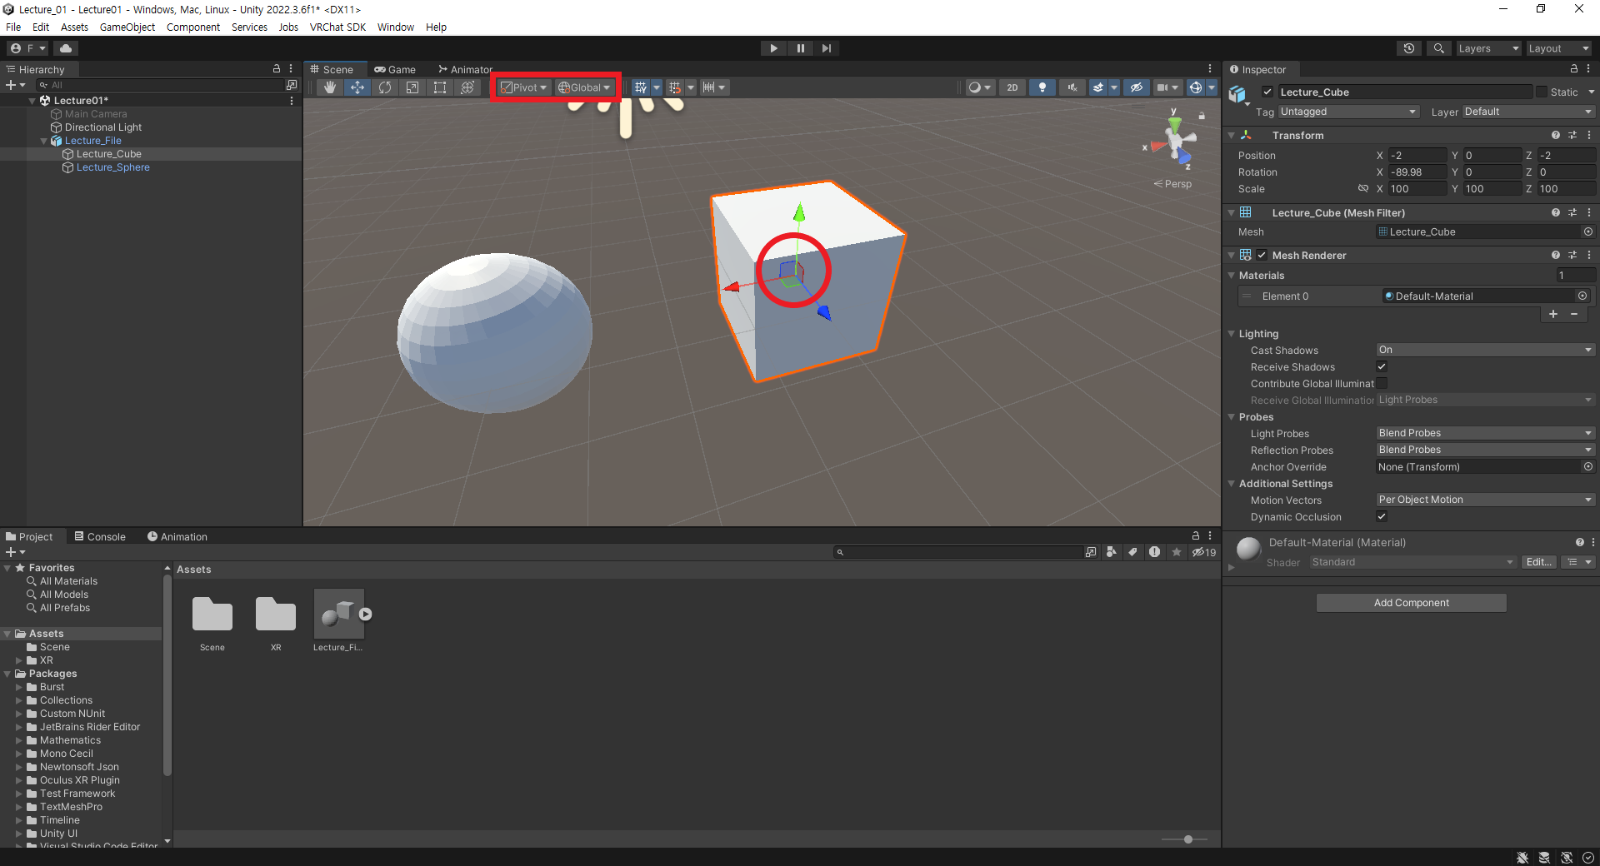Toggle 2D view mode

coord(1012,87)
